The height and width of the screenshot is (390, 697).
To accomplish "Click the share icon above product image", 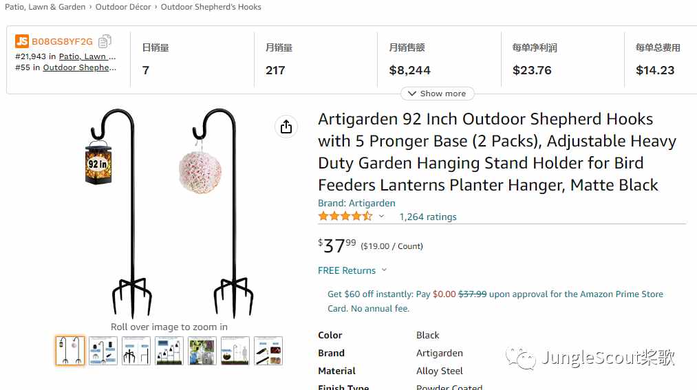I will [286, 127].
